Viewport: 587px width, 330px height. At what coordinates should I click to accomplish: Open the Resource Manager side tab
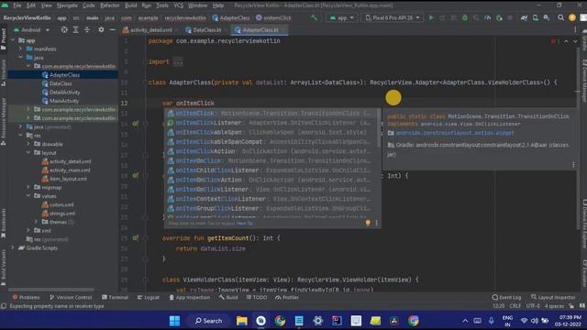(4, 122)
